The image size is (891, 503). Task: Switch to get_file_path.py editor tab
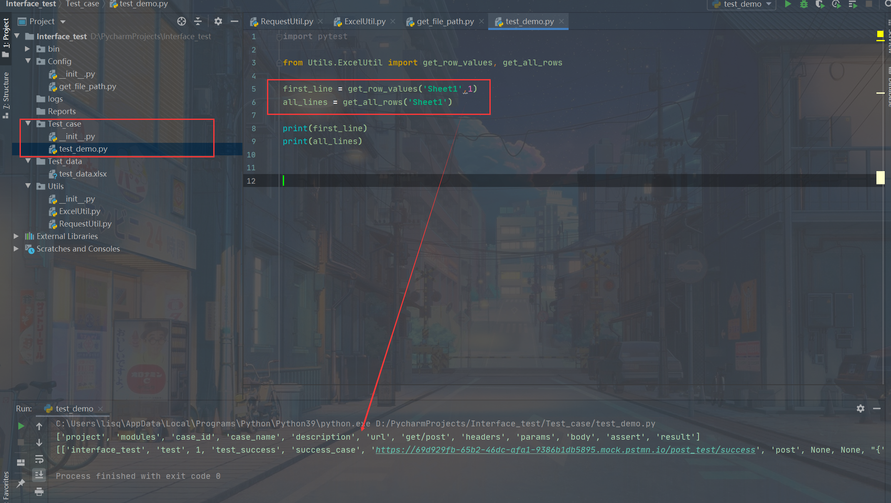[x=445, y=21]
